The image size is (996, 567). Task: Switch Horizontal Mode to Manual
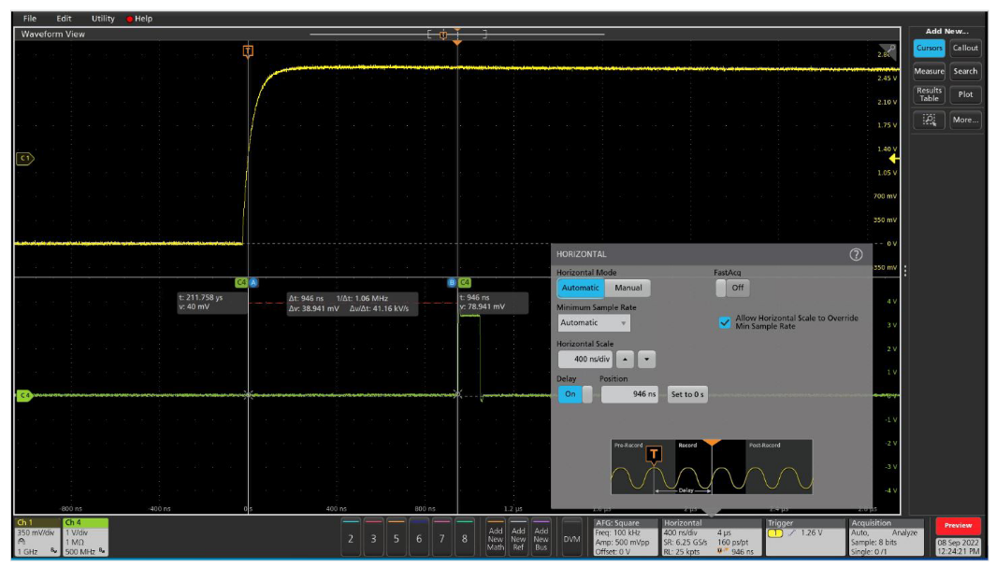point(628,288)
